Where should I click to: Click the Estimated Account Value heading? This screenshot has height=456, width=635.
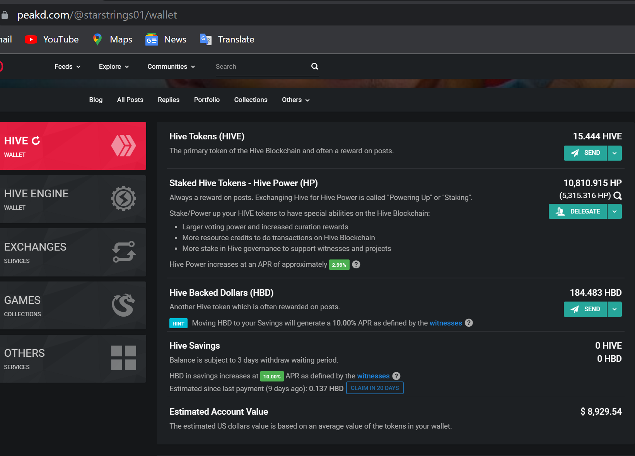(x=218, y=412)
